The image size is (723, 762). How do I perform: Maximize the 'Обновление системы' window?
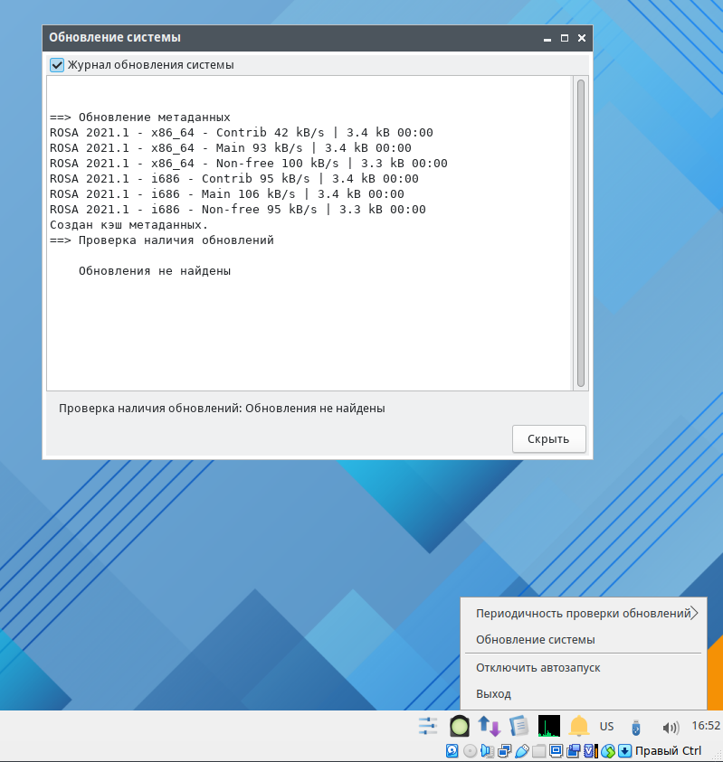[565, 38]
